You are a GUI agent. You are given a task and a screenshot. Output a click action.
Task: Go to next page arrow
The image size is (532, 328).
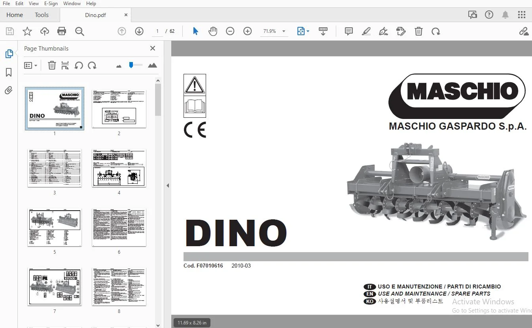point(139,31)
